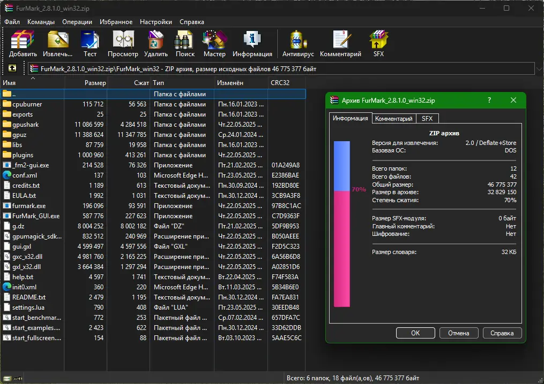Viewport: 544px width, 384px height.
Task: Switch to the SFX tab in dialog
Action: point(427,119)
